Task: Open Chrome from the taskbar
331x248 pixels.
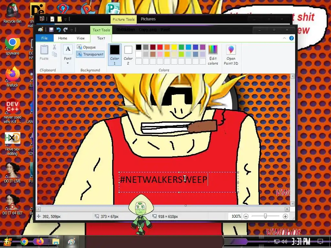Action: pyautogui.click(x=24, y=242)
